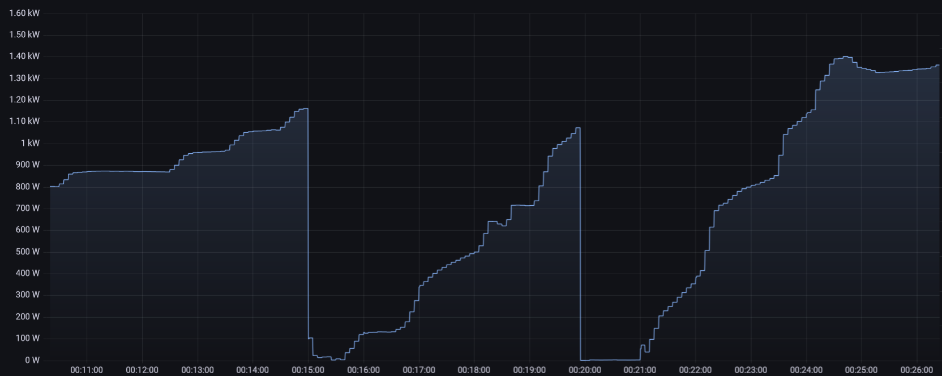Click the 1.10 kW y-axis label
The width and height of the screenshot is (942, 376).
tap(24, 121)
